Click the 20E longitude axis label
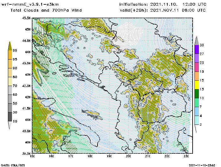The width and height of the screenshot is (221, 167). coord(128,156)
